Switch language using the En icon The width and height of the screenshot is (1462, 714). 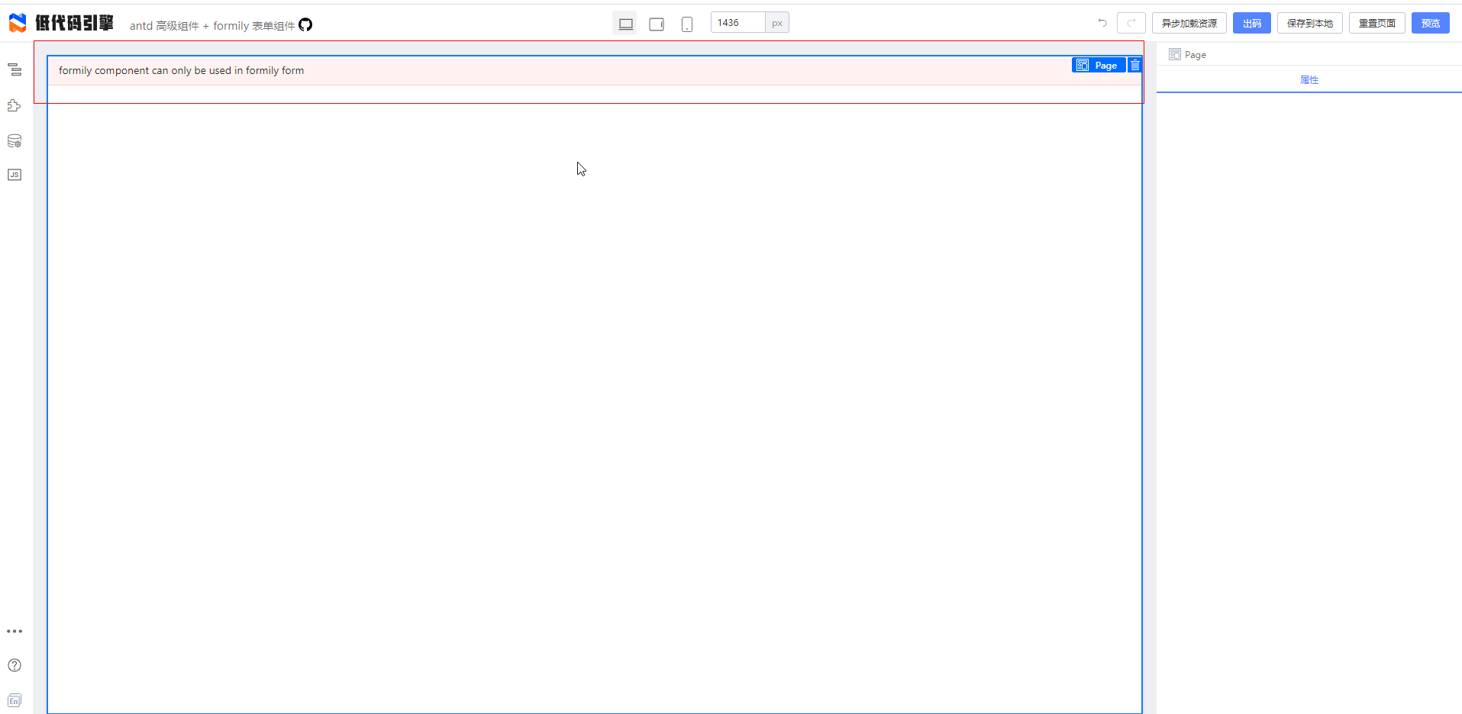point(14,700)
